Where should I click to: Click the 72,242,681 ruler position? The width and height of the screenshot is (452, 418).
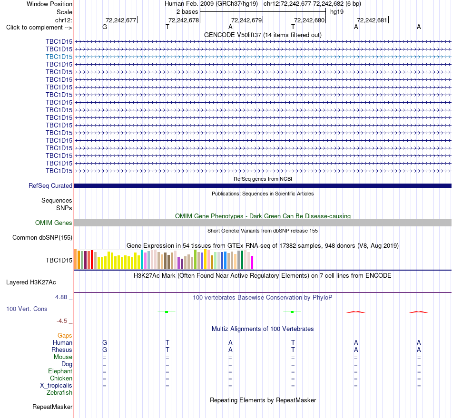tap(372, 20)
